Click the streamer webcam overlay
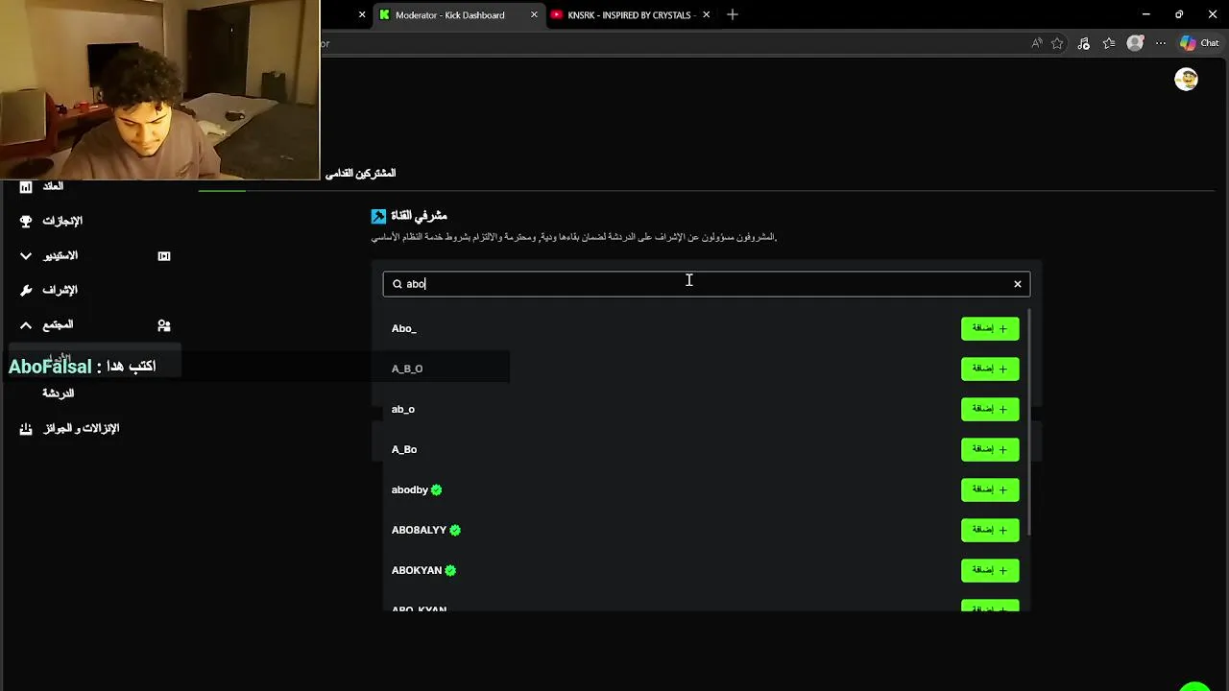 [159, 89]
